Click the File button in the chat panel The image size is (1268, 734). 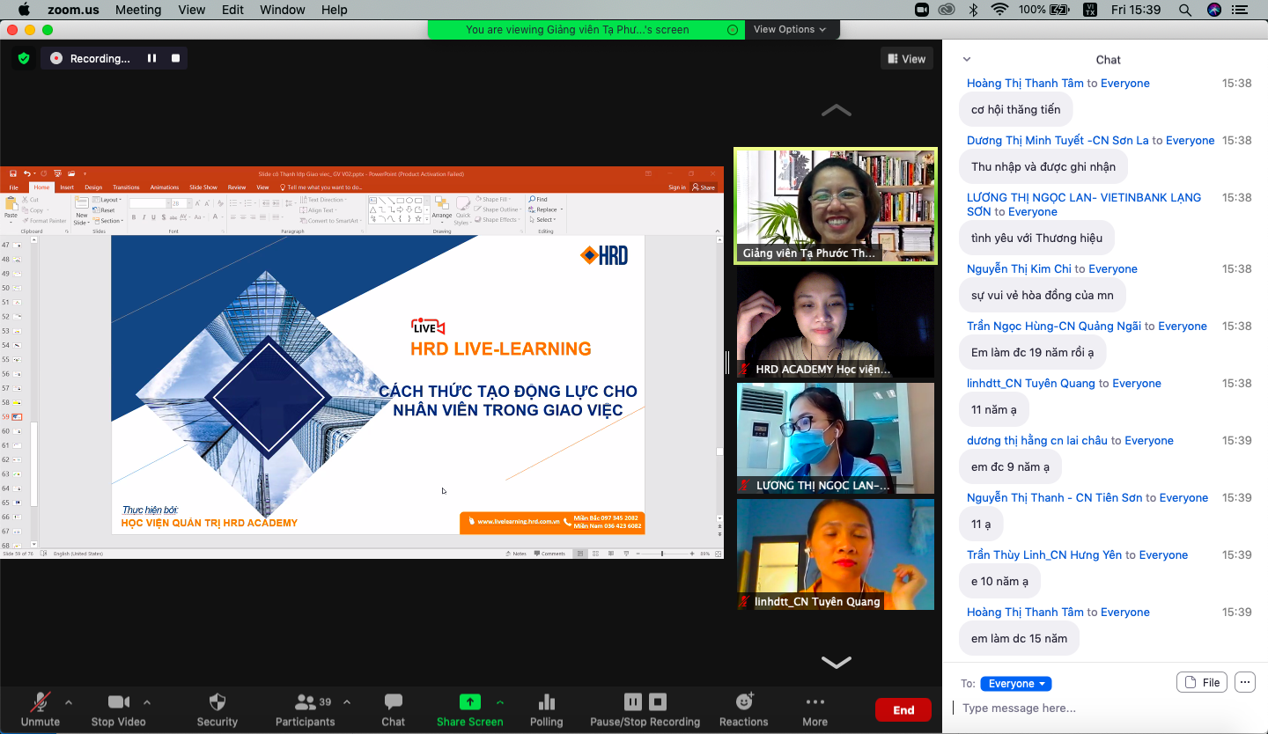click(x=1202, y=682)
